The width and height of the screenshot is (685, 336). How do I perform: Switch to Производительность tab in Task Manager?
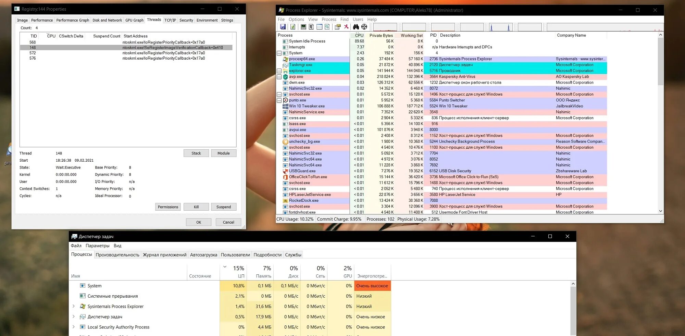click(x=117, y=255)
